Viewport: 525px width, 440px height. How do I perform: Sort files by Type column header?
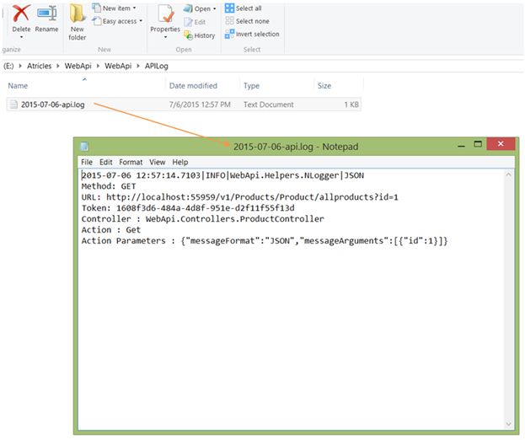coord(251,86)
